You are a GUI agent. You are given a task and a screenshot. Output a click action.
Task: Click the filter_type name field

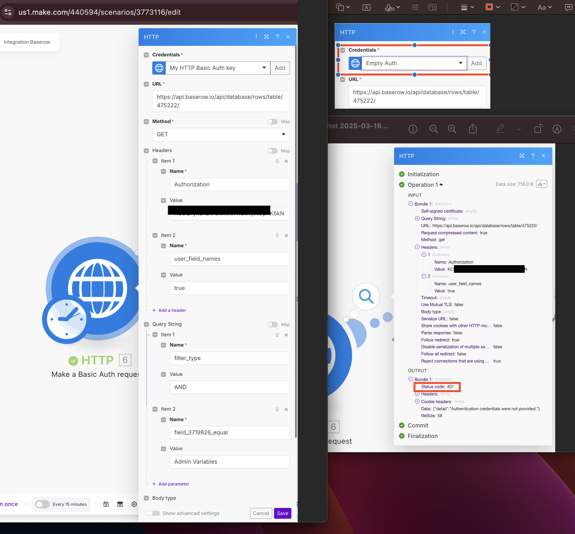coord(229,358)
